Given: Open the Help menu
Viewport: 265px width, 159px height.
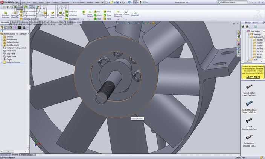Looking at the screenshot, I should [97, 2].
